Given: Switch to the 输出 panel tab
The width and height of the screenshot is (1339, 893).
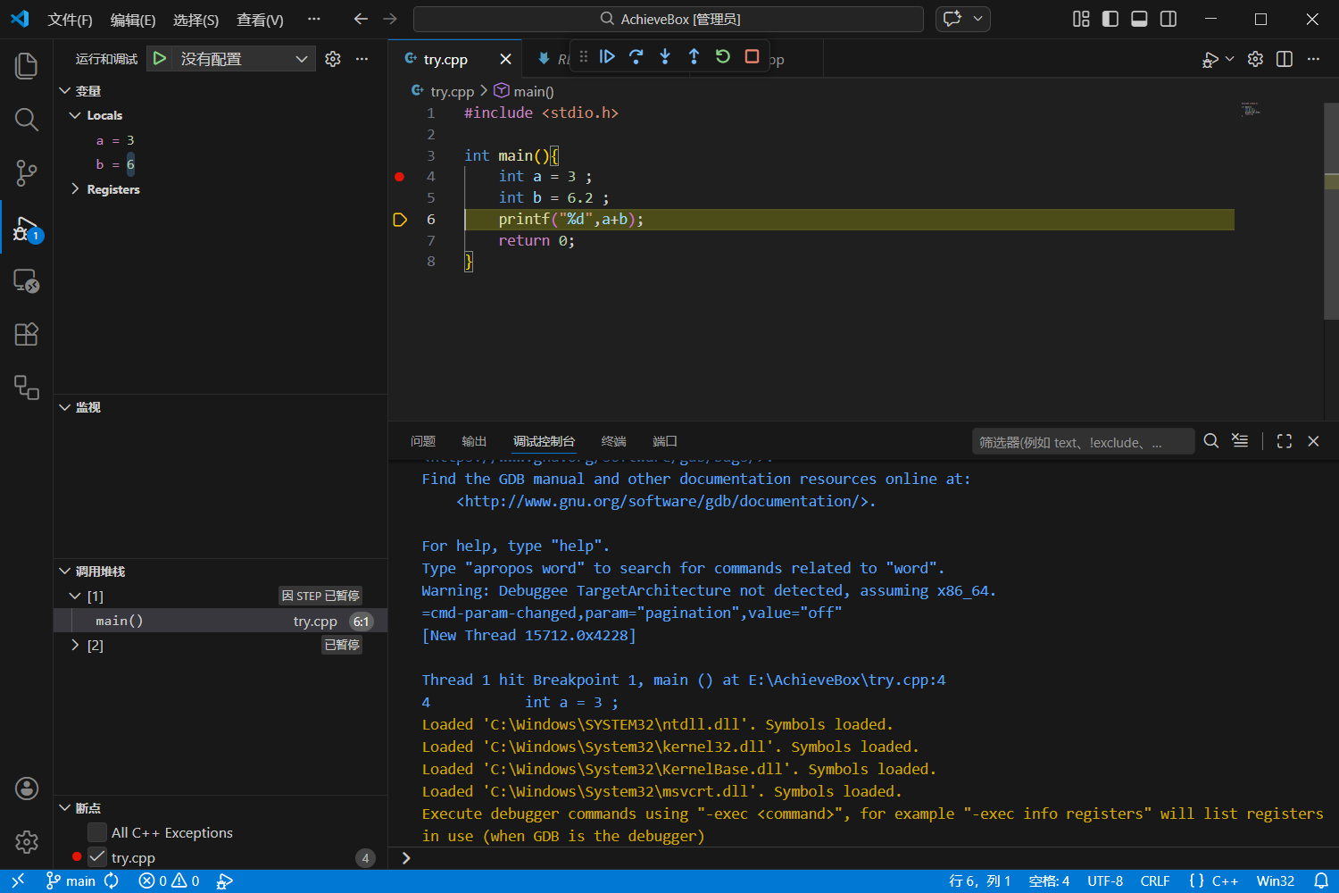Looking at the screenshot, I should point(474,441).
